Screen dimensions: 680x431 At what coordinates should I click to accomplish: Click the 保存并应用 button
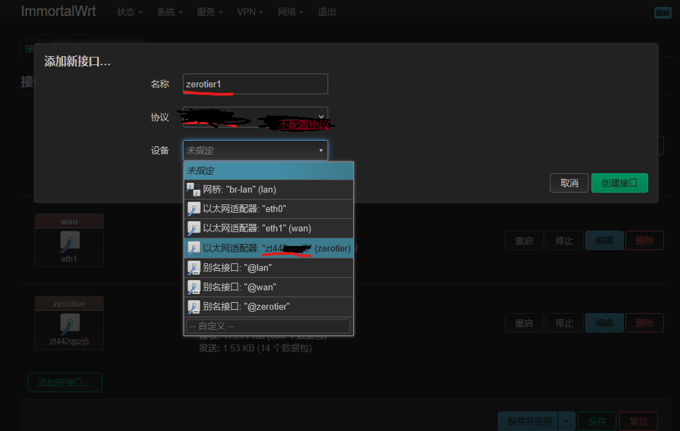pyautogui.click(x=528, y=421)
